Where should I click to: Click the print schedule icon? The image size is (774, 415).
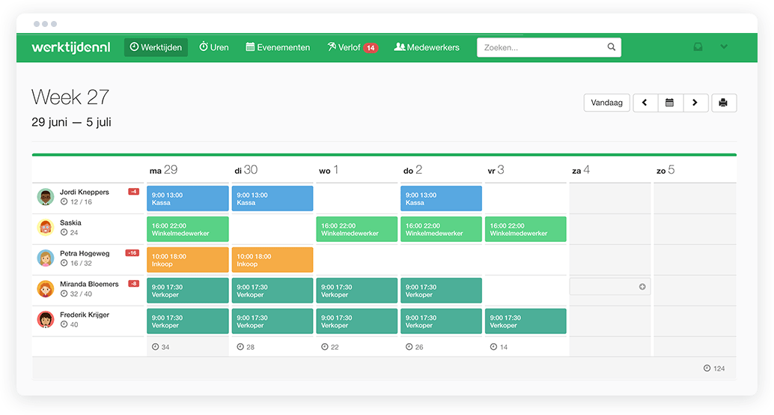(724, 103)
